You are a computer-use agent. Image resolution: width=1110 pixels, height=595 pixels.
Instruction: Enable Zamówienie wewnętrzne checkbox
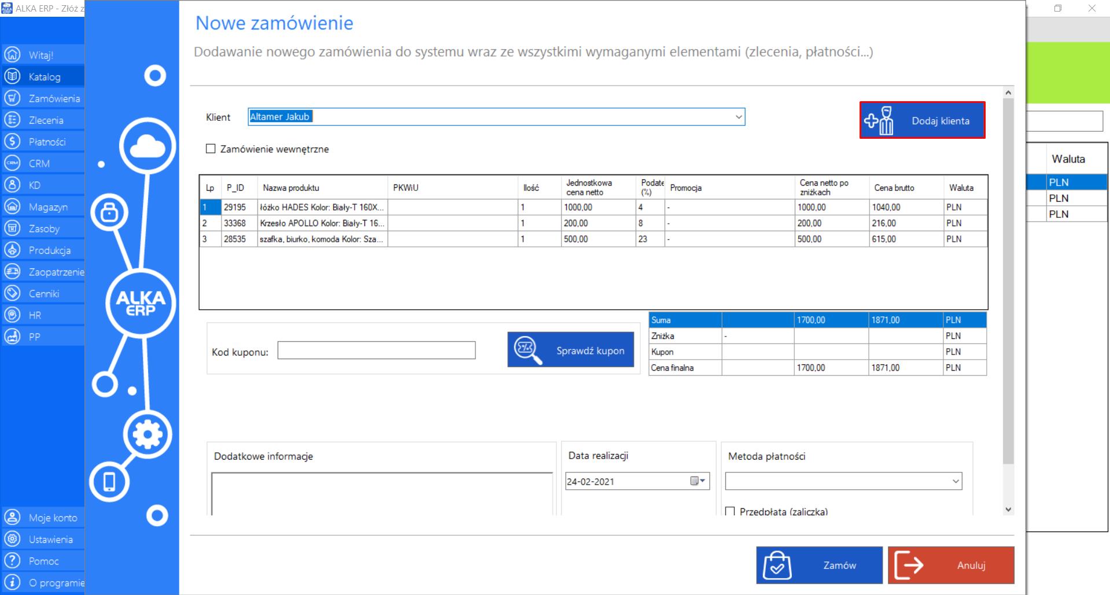pos(211,149)
